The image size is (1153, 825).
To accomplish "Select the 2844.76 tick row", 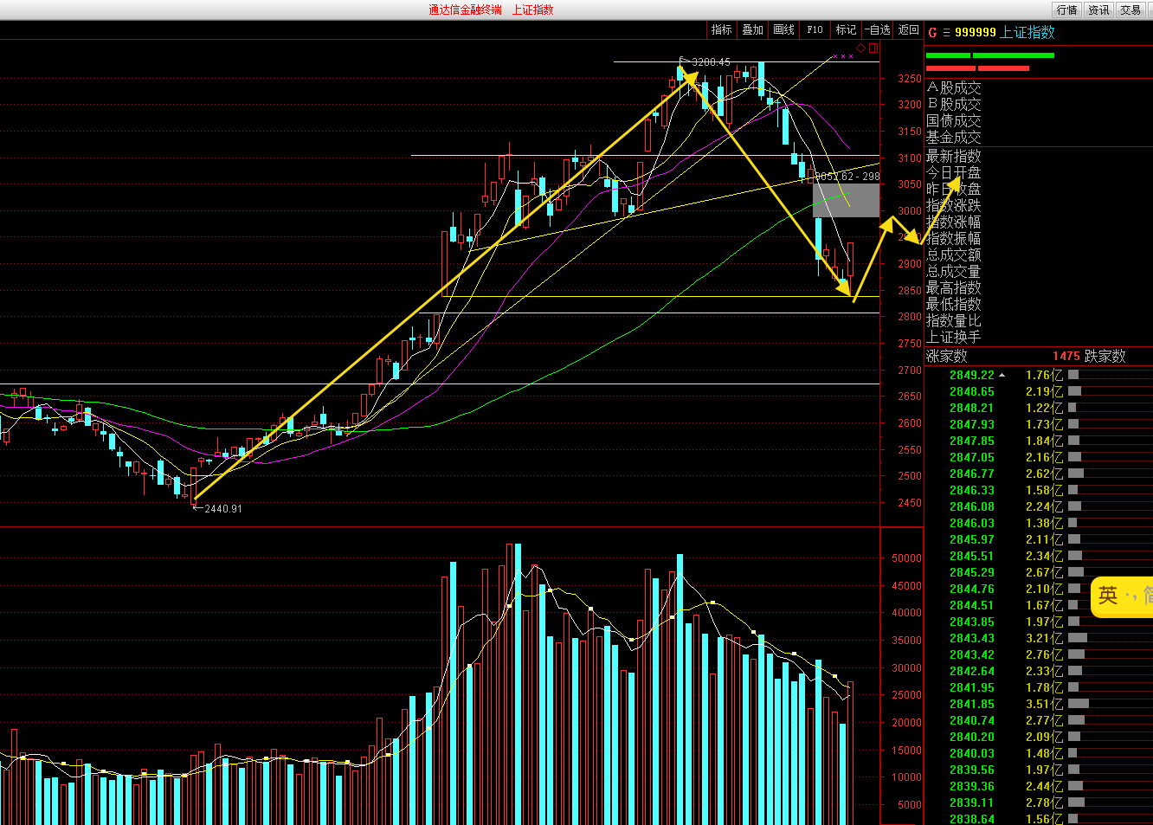I will 1039,589.
